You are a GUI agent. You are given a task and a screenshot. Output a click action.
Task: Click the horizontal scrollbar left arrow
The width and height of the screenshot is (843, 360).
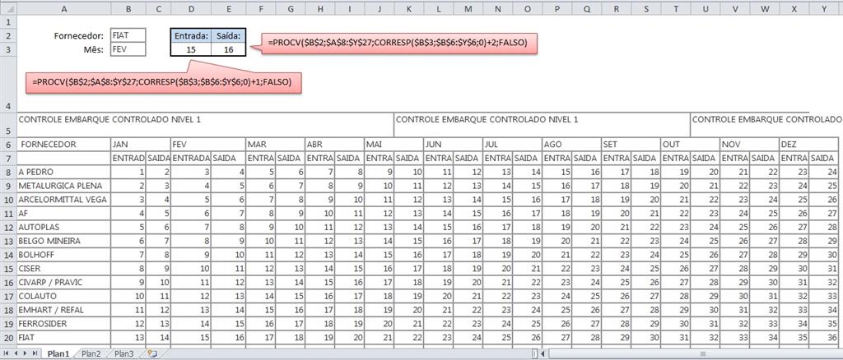tap(543, 353)
